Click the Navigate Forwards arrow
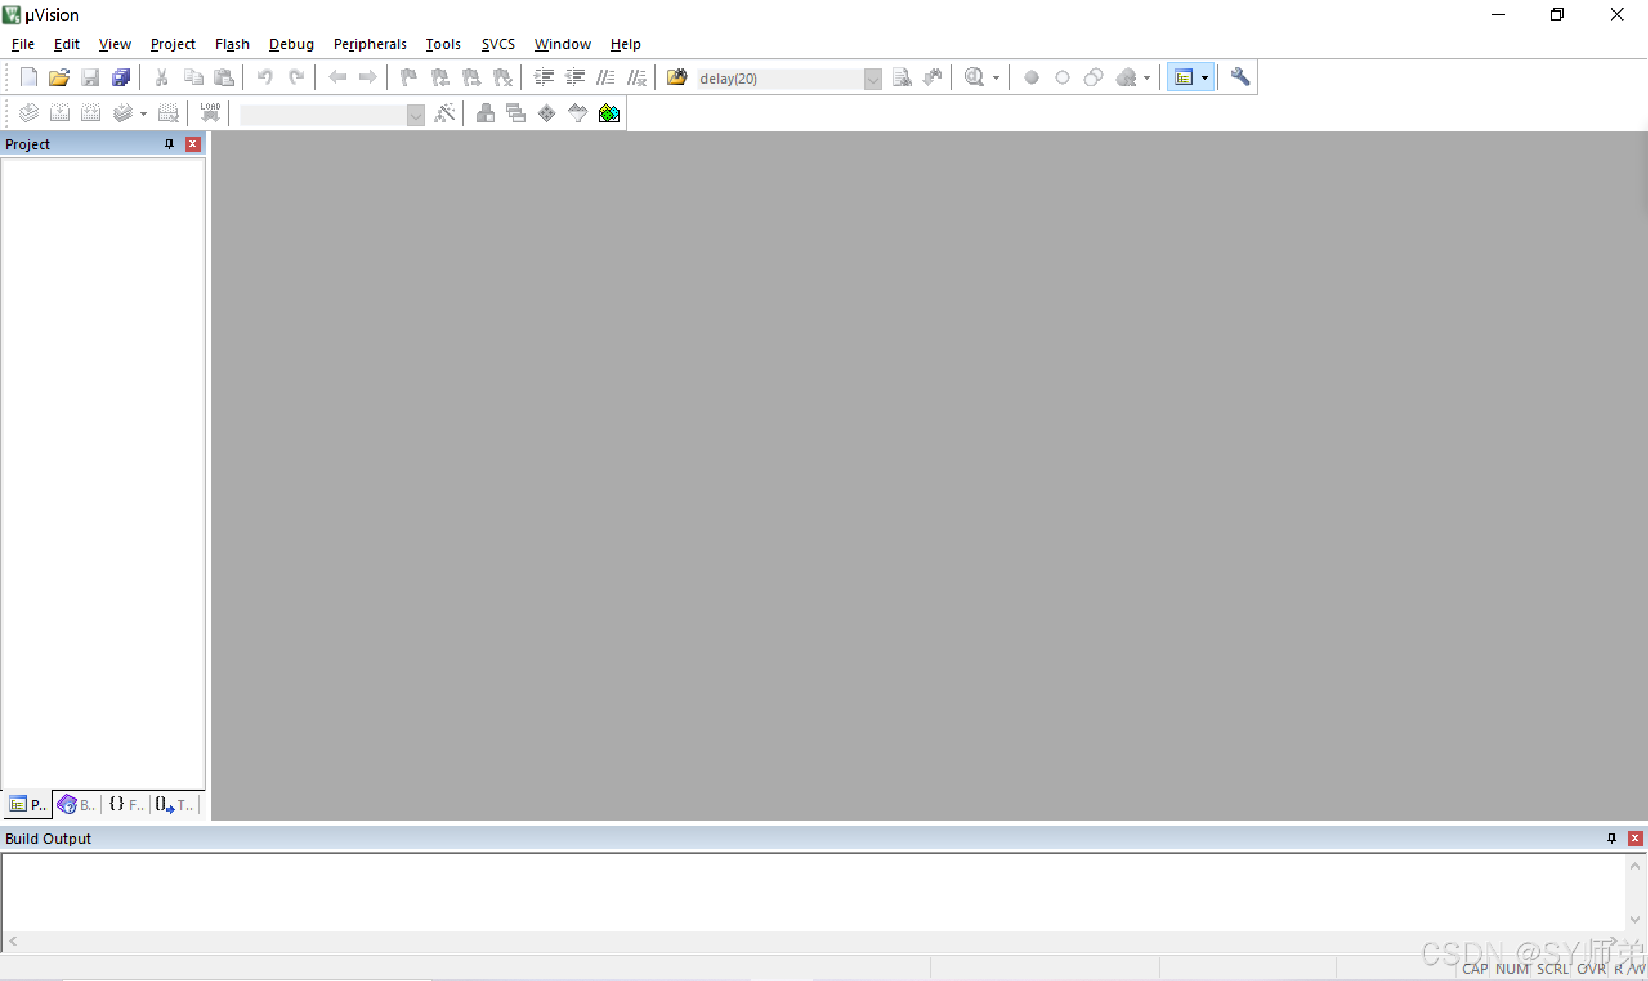 [368, 77]
